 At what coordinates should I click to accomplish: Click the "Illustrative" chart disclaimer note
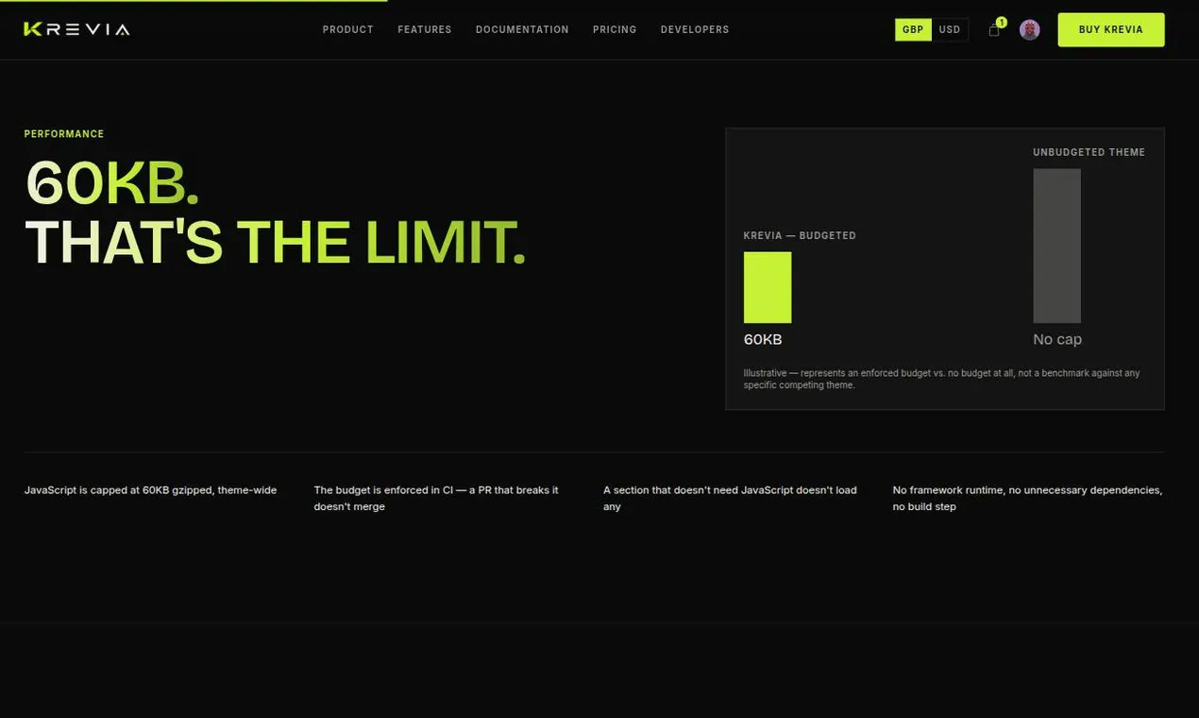[x=942, y=379]
